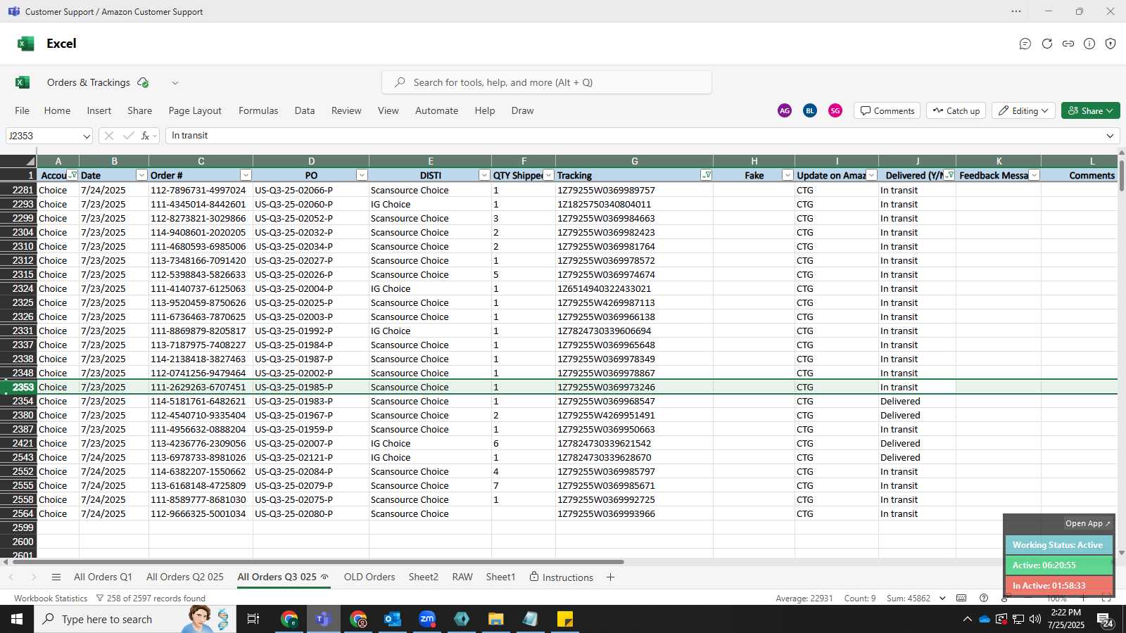The height and width of the screenshot is (633, 1126).
Task: Click the cloud saved status icon
Action: pos(143,82)
